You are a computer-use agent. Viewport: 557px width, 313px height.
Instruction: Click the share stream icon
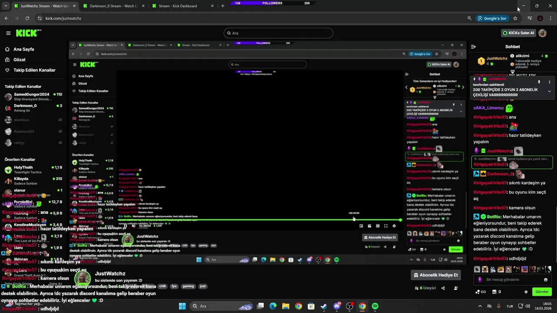coord(443,288)
